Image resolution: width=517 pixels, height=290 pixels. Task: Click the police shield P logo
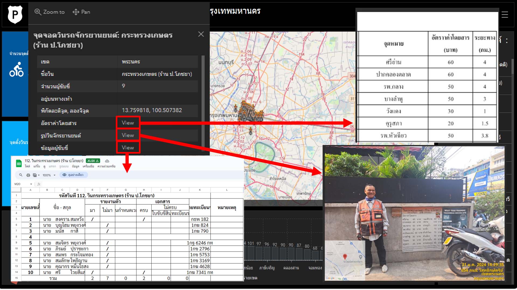pos(15,14)
